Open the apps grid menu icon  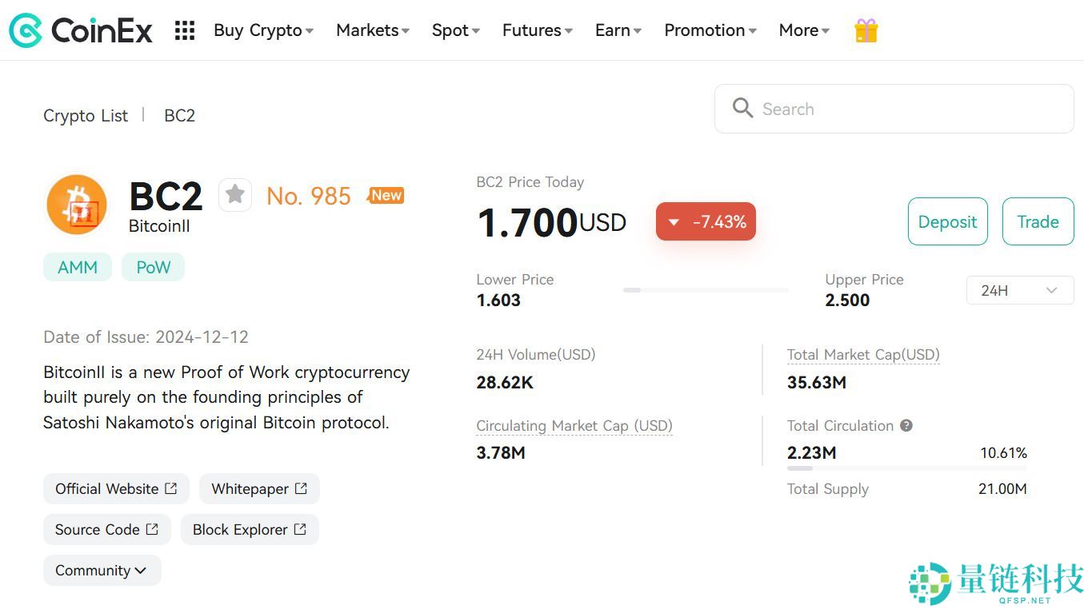[185, 30]
